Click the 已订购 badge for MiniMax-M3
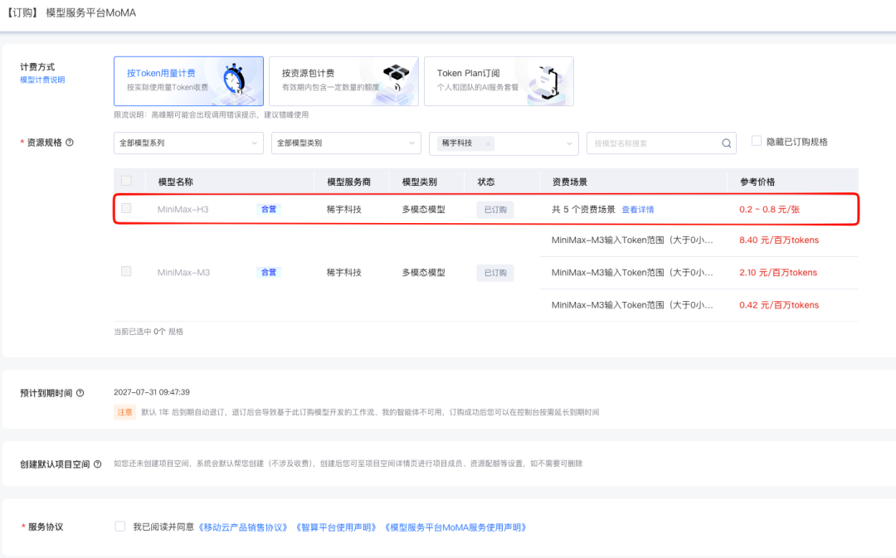Viewport: 896px width, 558px height. pos(495,273)
